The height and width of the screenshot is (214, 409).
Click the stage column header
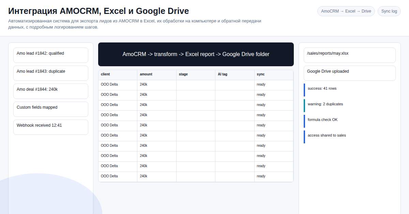196,75
